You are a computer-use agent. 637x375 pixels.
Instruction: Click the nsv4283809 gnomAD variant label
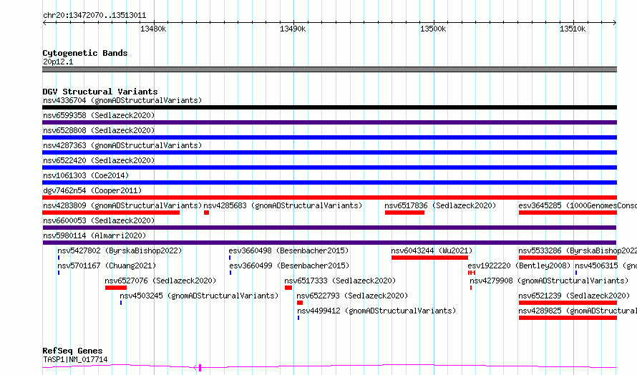tap(122, 205)
